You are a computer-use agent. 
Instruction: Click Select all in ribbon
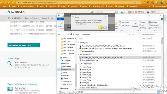(152, 22)
